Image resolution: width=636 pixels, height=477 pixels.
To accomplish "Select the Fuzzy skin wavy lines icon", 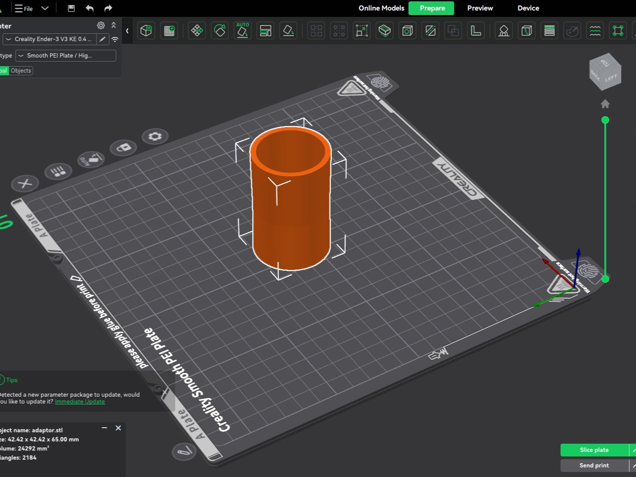I will pos(595,31).
